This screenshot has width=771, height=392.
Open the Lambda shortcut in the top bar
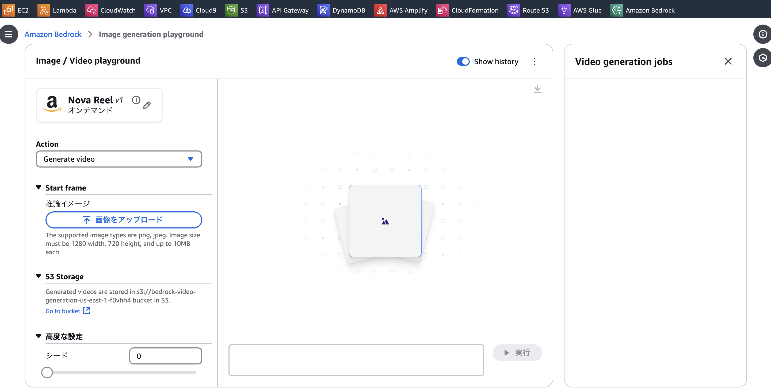coord(57,10)
